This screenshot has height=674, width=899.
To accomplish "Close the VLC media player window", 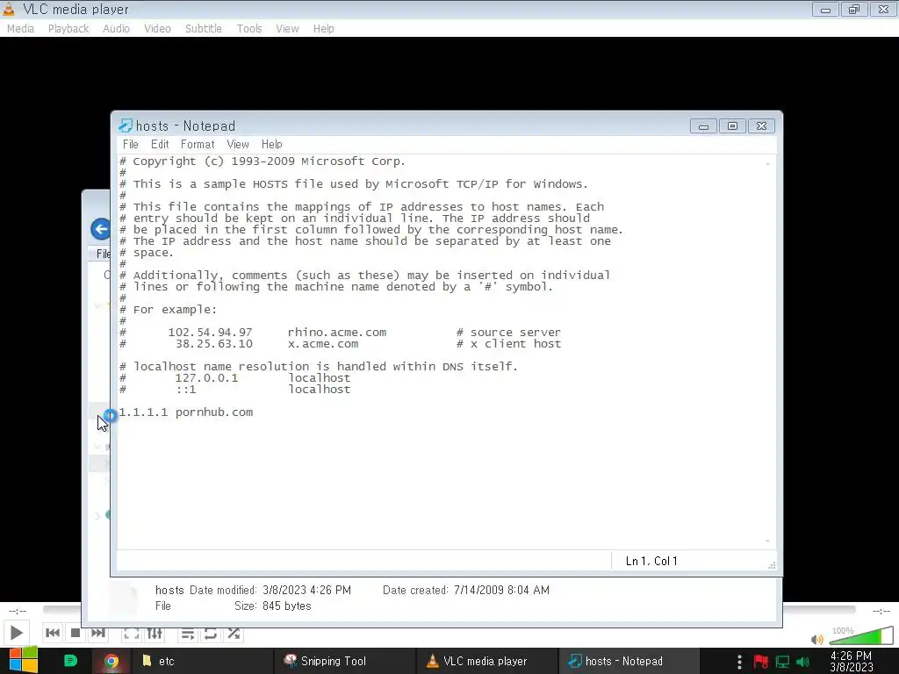I will click(x=883, y=9).
